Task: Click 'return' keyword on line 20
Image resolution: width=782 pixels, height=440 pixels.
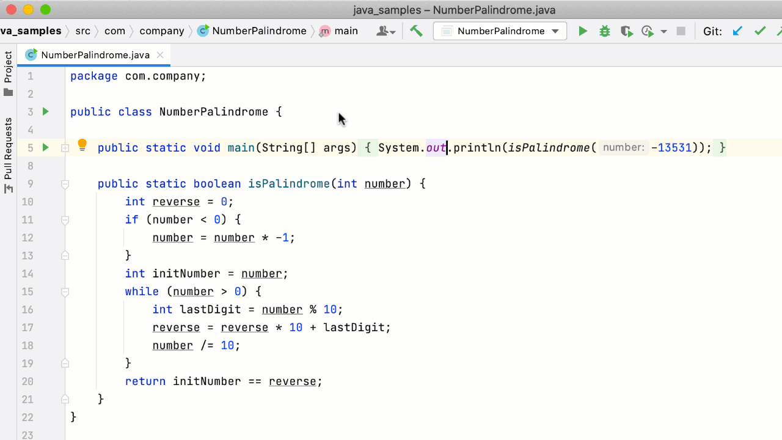Action: pos(145,381)
